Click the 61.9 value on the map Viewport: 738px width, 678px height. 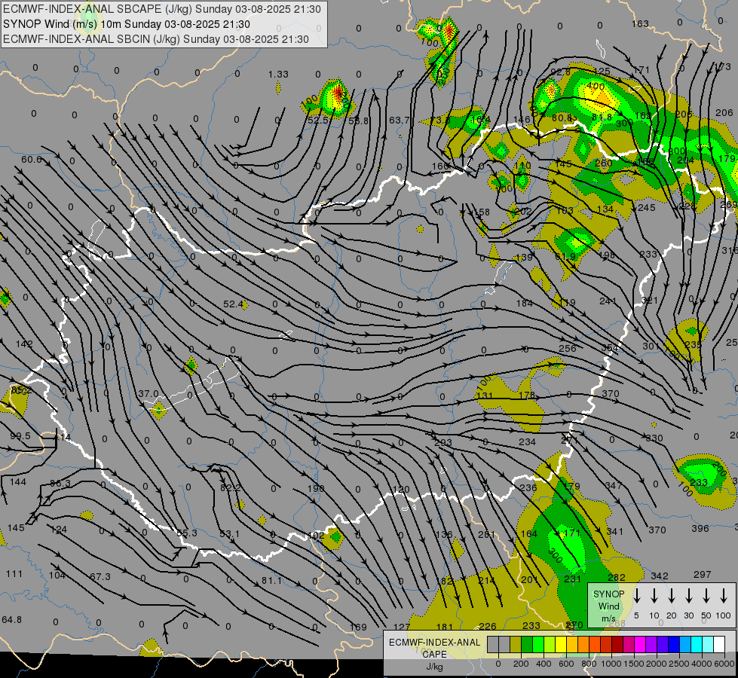[565, 257]
